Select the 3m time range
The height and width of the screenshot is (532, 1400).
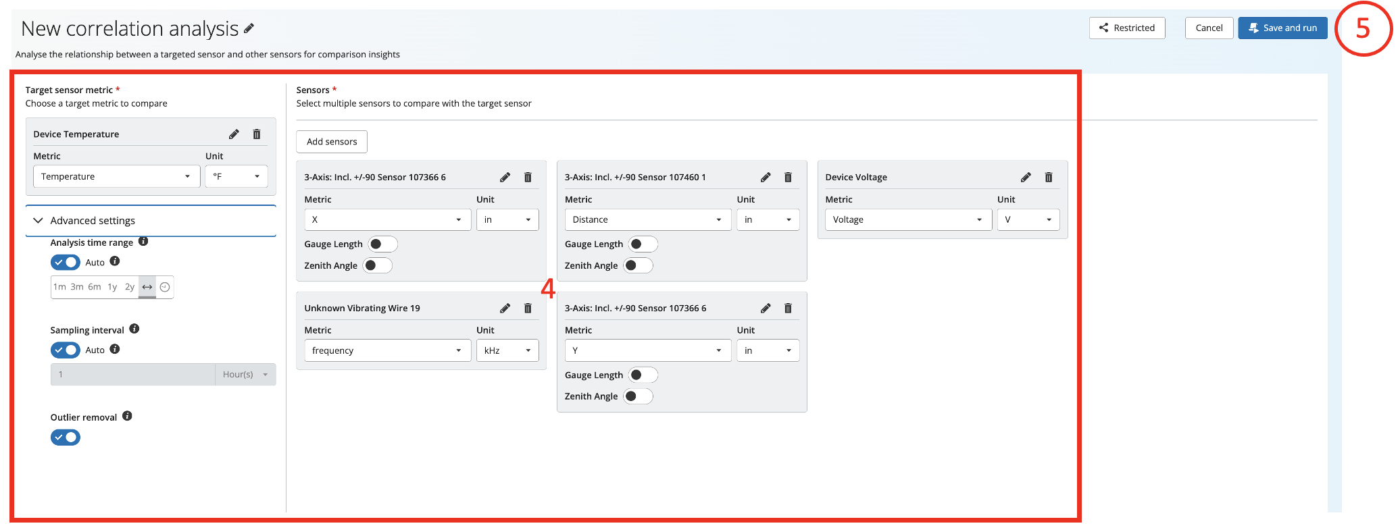[77, 287]
